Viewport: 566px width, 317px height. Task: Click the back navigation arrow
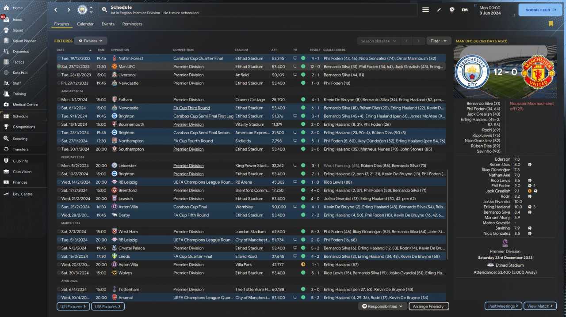pos(56,10)
